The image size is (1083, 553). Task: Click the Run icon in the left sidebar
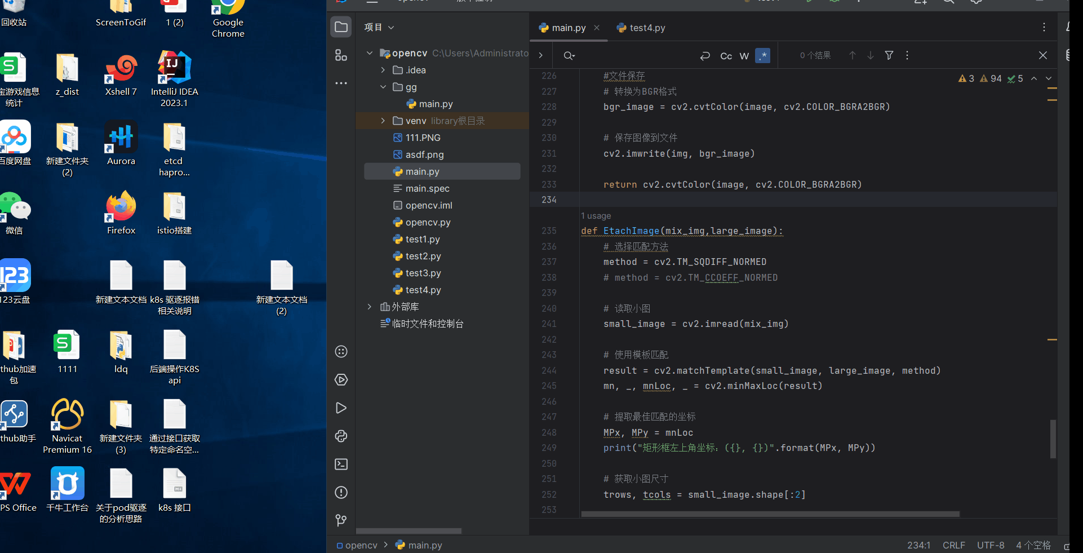click(341, 408)
